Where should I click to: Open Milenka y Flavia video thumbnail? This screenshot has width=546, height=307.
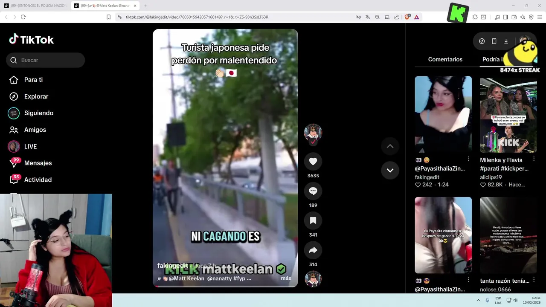(508, 114)
